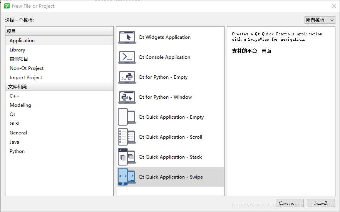The width and height of the screenshot is (340, 212).
Task: Click the Qt Console Application terminal icon
Action: point(127,57)
